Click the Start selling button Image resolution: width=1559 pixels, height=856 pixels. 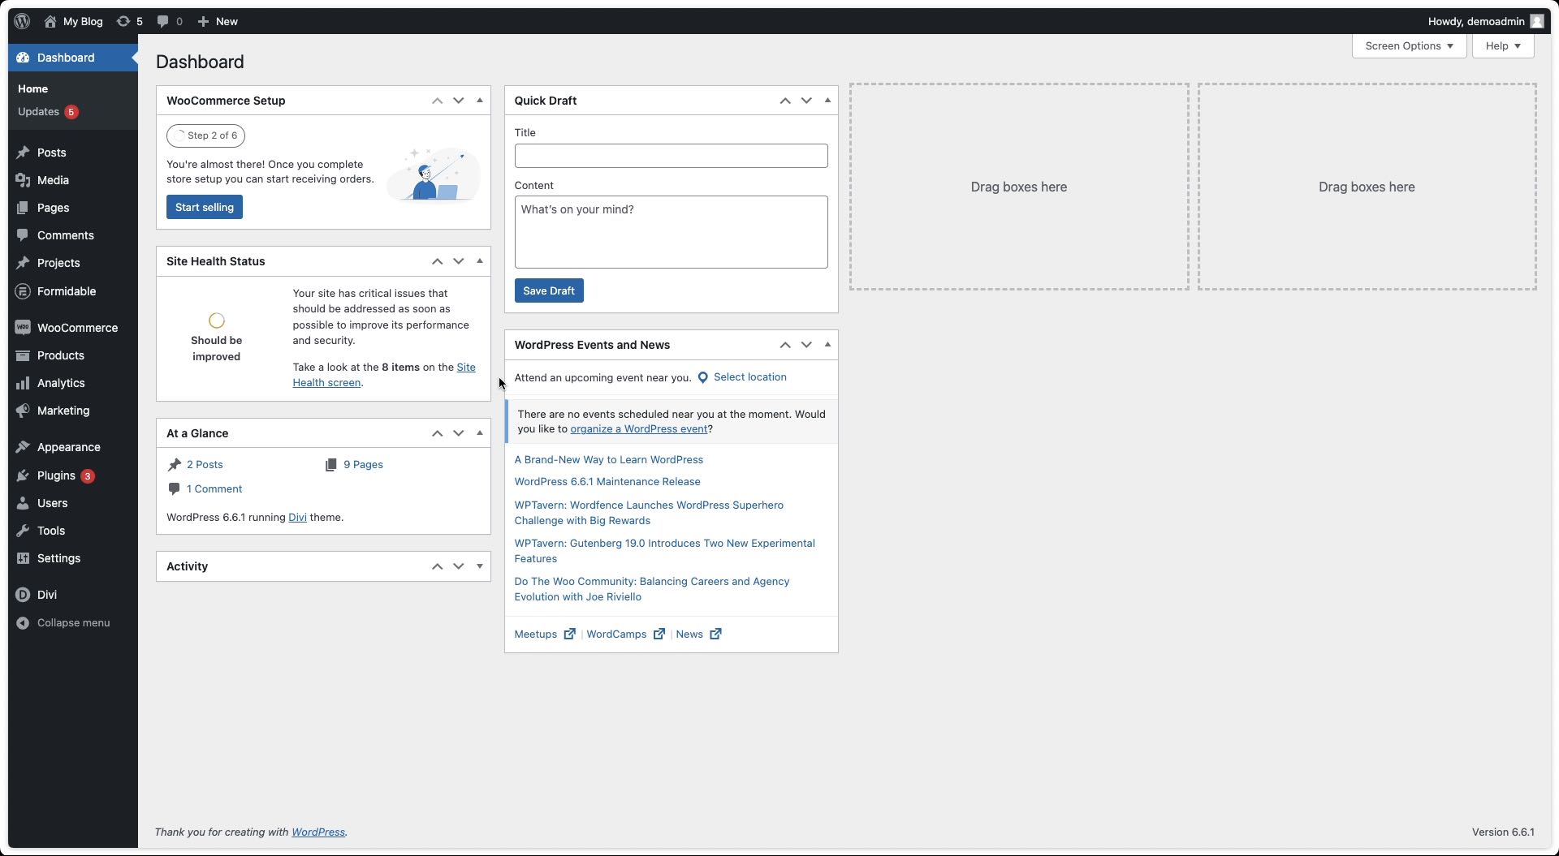(205, 207)
